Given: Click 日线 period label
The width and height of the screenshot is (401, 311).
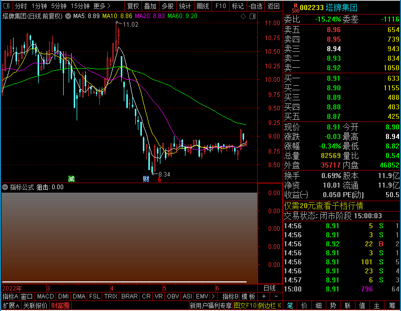Looking at the screenshot, I should tap(270, 288).
